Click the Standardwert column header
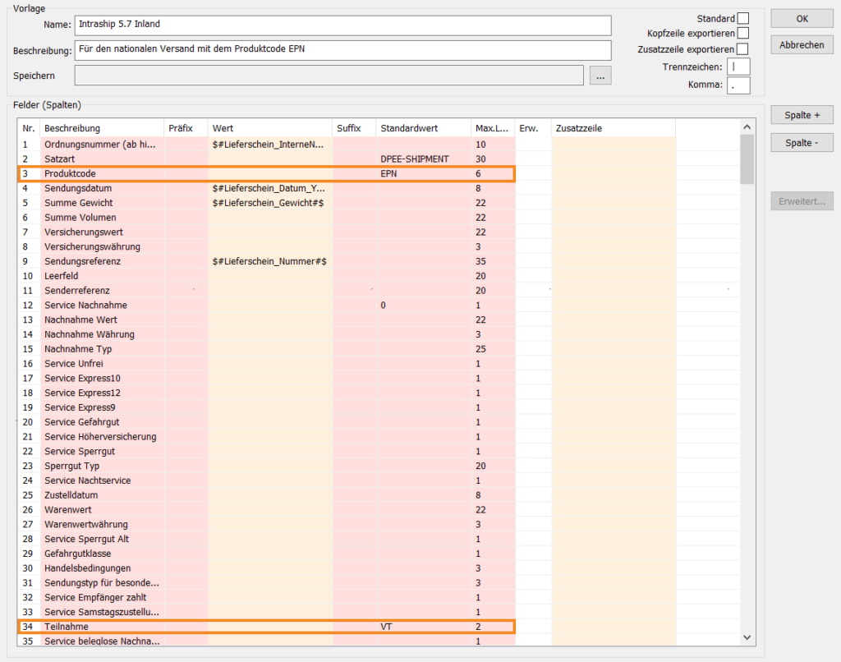This screenshot has width=841, height=662. [408, 128]
